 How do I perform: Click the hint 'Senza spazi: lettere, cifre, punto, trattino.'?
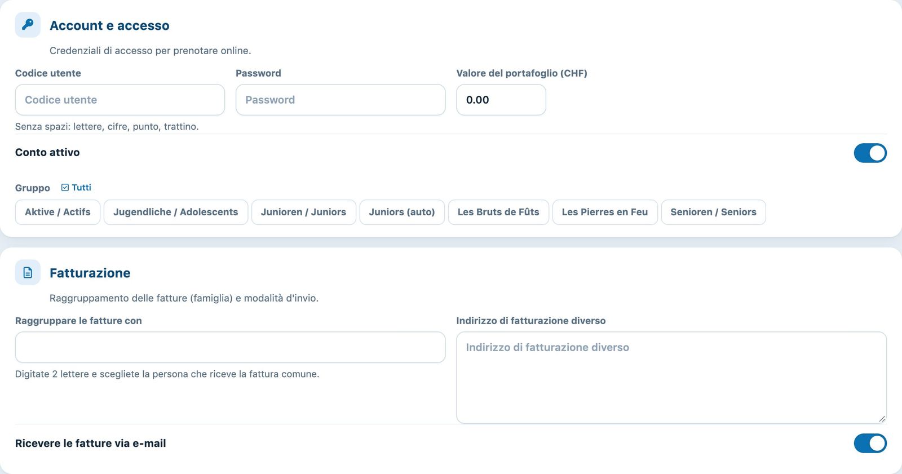pos(107,126)
